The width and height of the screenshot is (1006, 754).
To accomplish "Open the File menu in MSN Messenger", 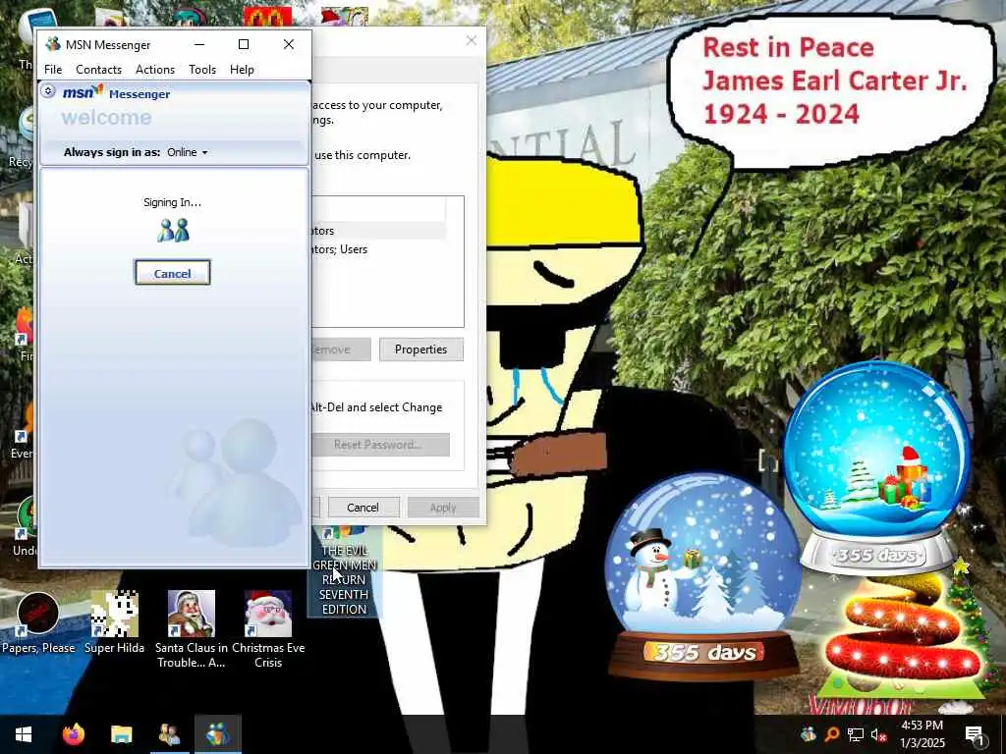I will [x=53, y=70].
